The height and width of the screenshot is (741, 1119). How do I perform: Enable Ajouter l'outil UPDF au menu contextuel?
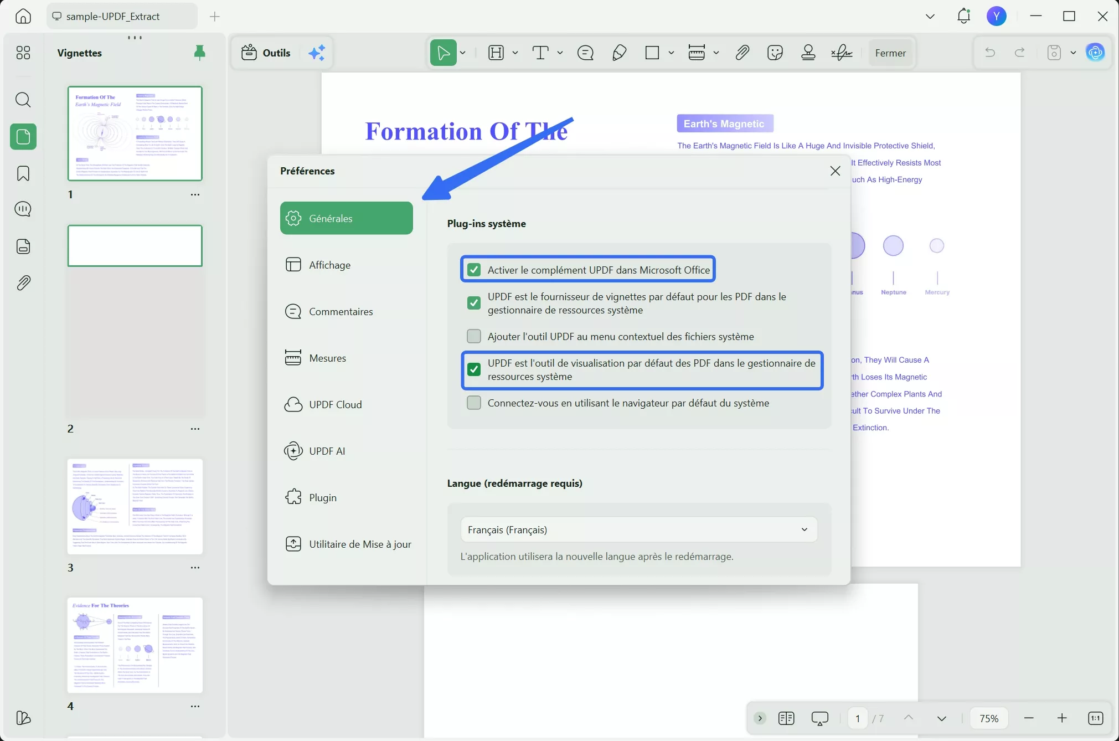click(474, 336)
